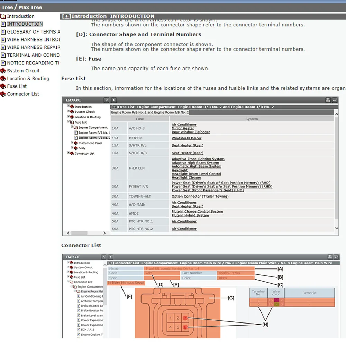The width and height of the screenshot is (346, 346).
Task: Open the Mirror Heater link
Action: click(x=183, y=128)
